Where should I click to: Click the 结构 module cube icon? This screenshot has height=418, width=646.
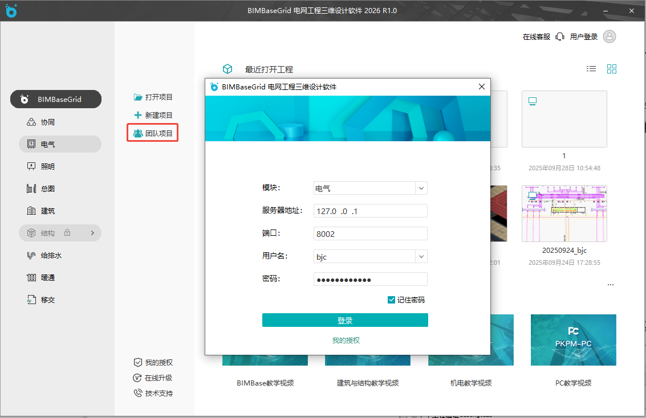[31, 233]
